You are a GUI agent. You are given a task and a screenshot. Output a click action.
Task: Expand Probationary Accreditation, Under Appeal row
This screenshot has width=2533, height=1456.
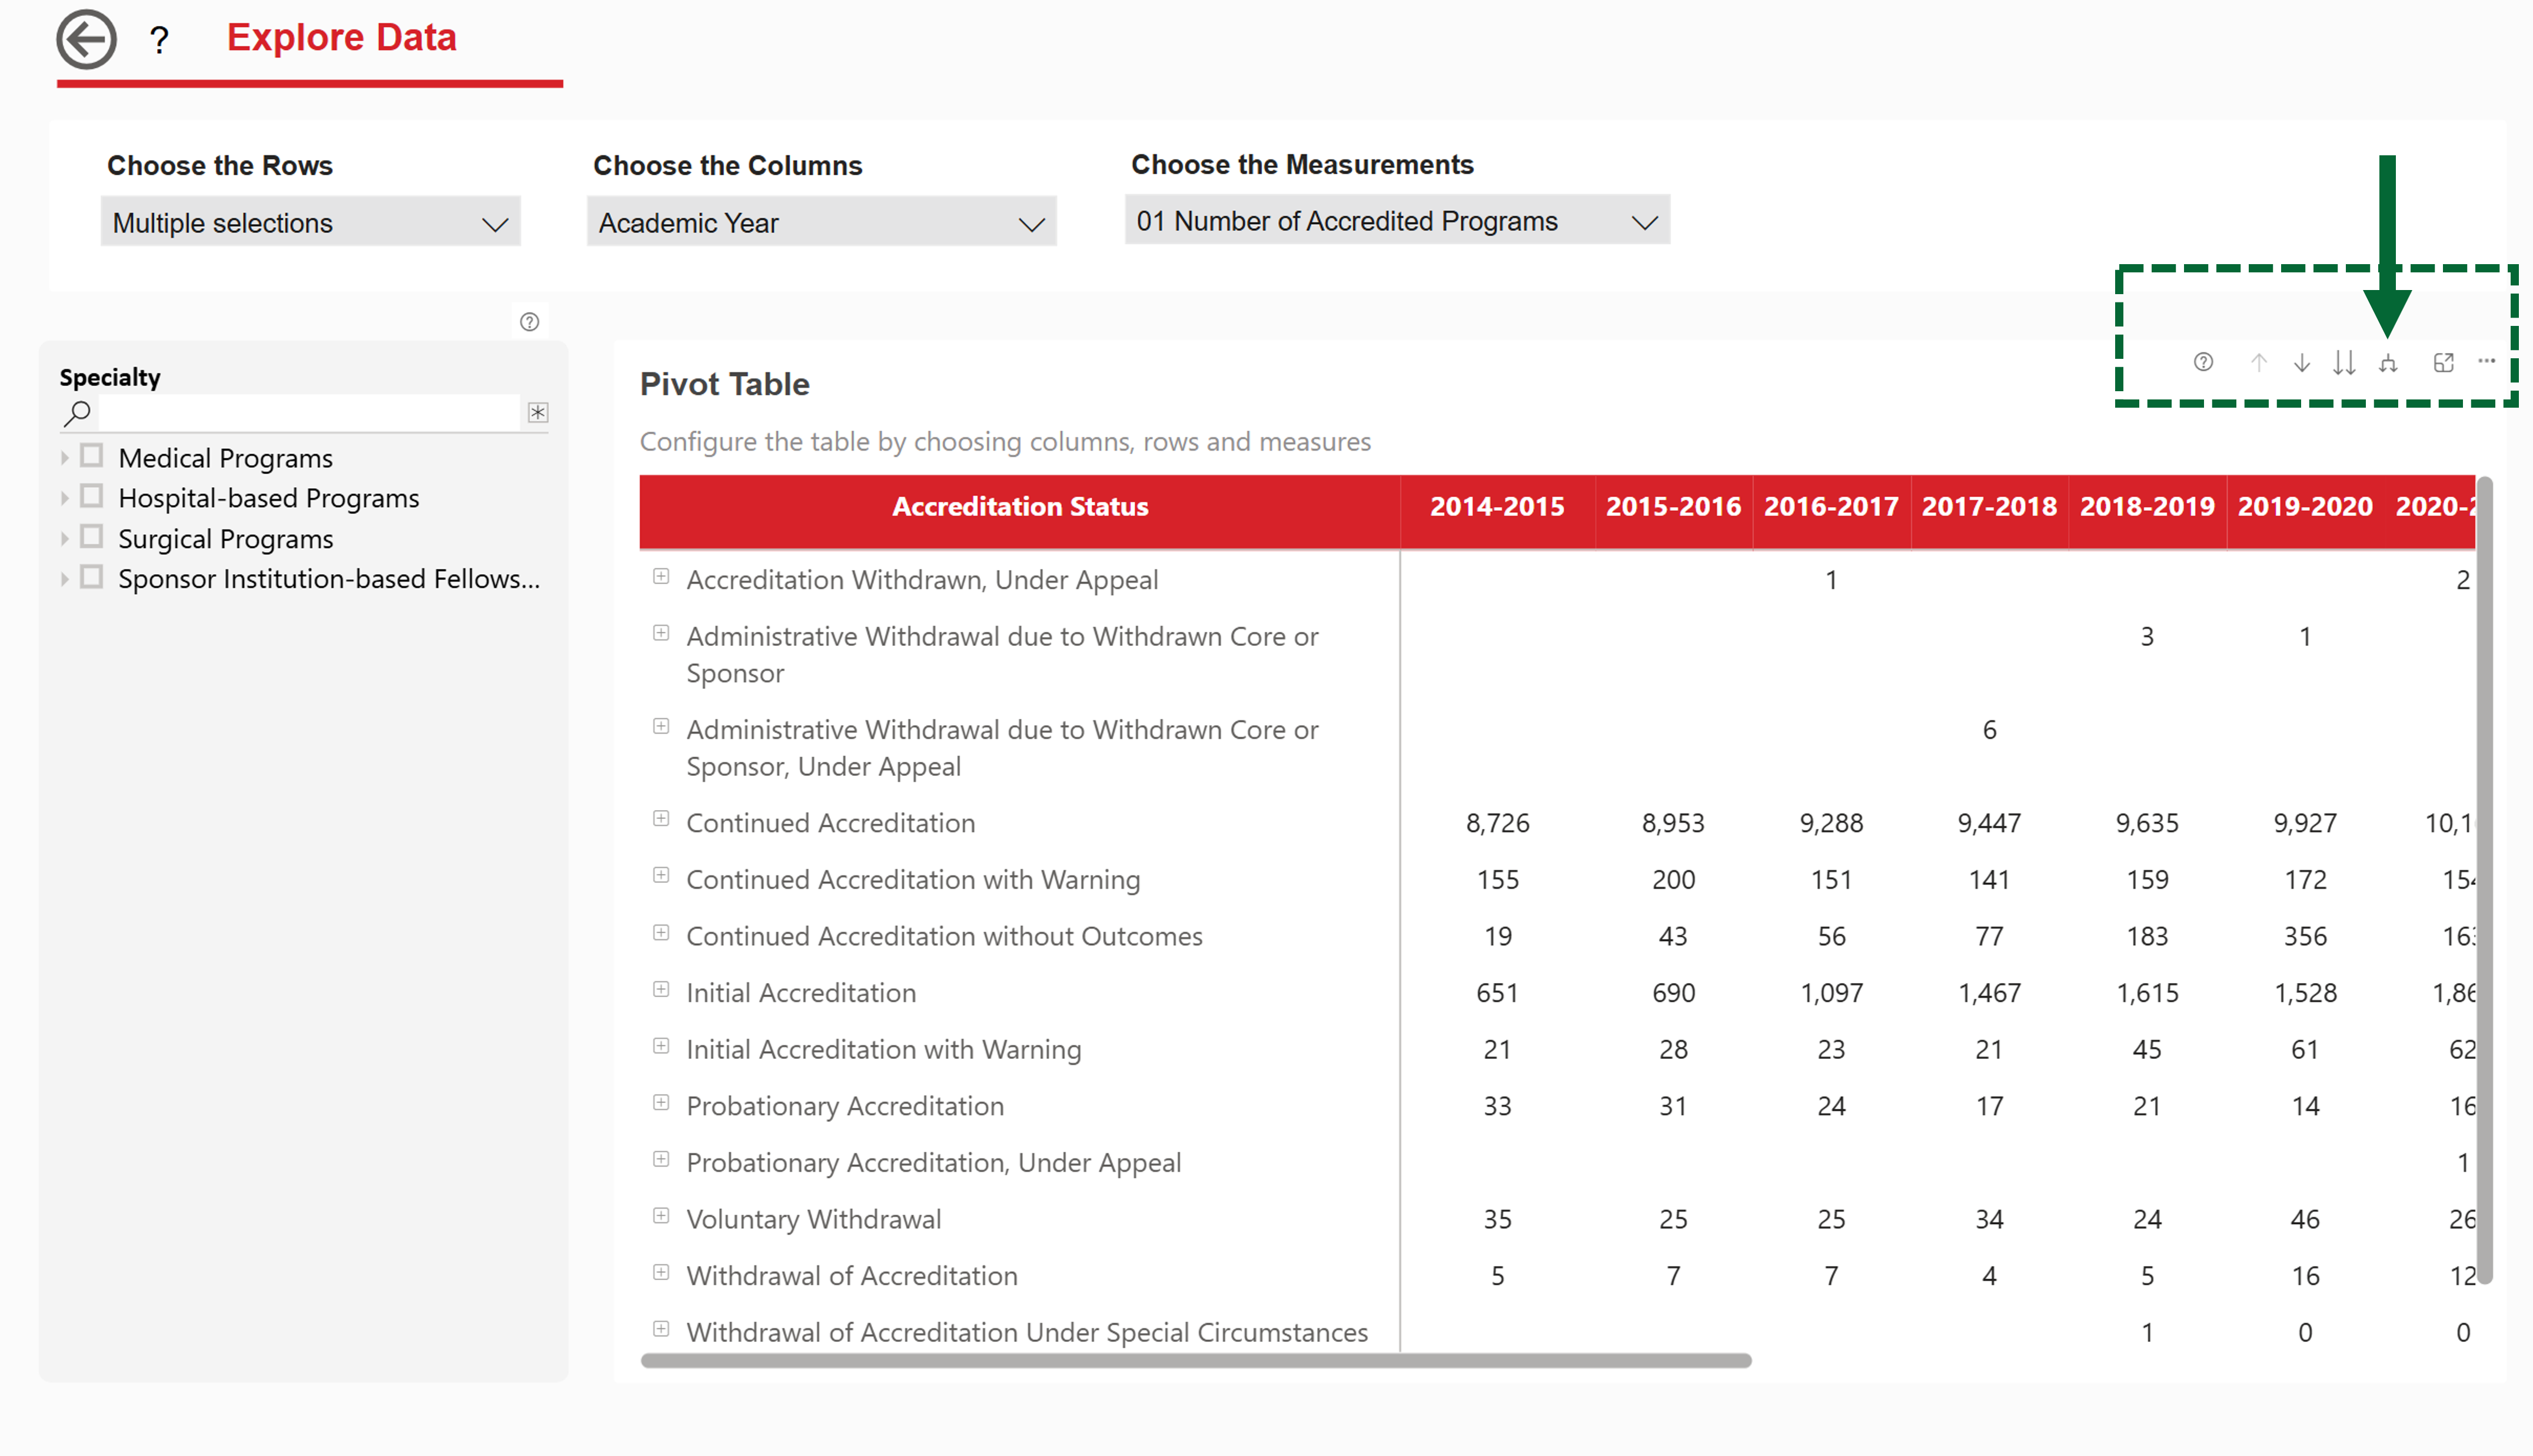tap(661, 1159)
